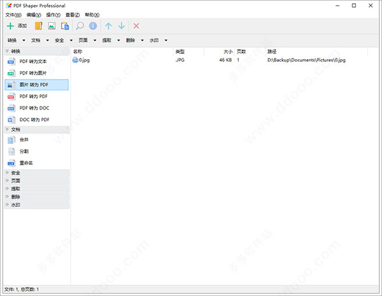This screenshot has width=382, height=296.
Task: Open the 安全 toolbar dropdown
Action: pos(71,41)
